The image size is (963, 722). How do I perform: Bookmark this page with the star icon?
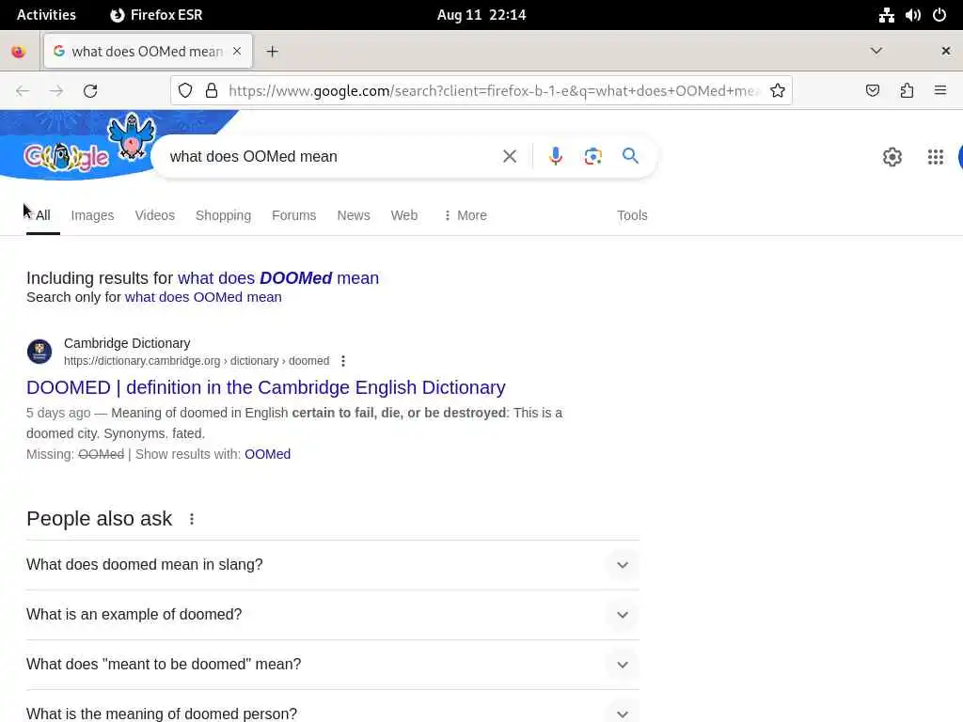(778, 91)
